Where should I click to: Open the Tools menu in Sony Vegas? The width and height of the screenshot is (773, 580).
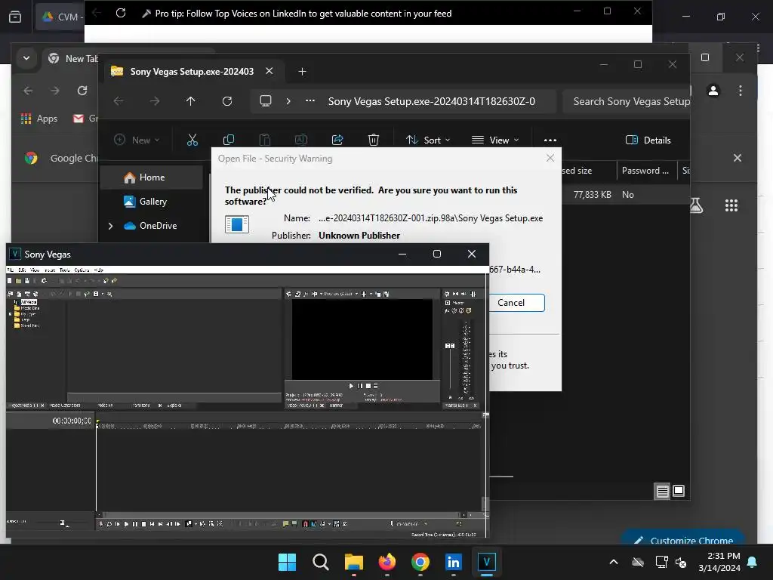click(65, 270)
